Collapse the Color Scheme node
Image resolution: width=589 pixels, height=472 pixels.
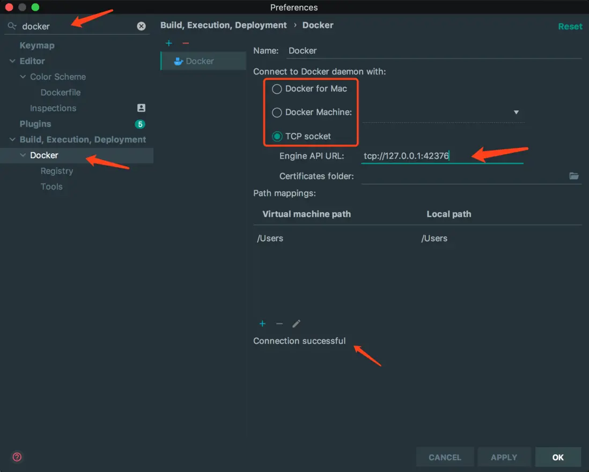pos(23,77)
